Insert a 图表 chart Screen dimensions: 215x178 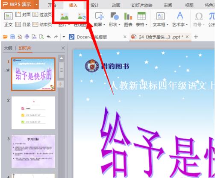[128, 19]
